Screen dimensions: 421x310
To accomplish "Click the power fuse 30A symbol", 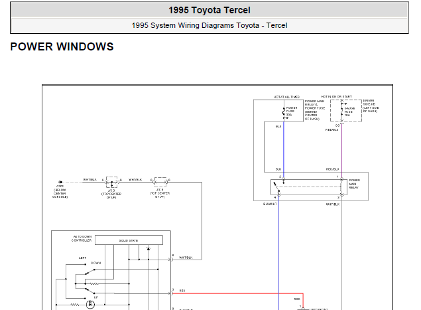I will (x=284, y=112).
